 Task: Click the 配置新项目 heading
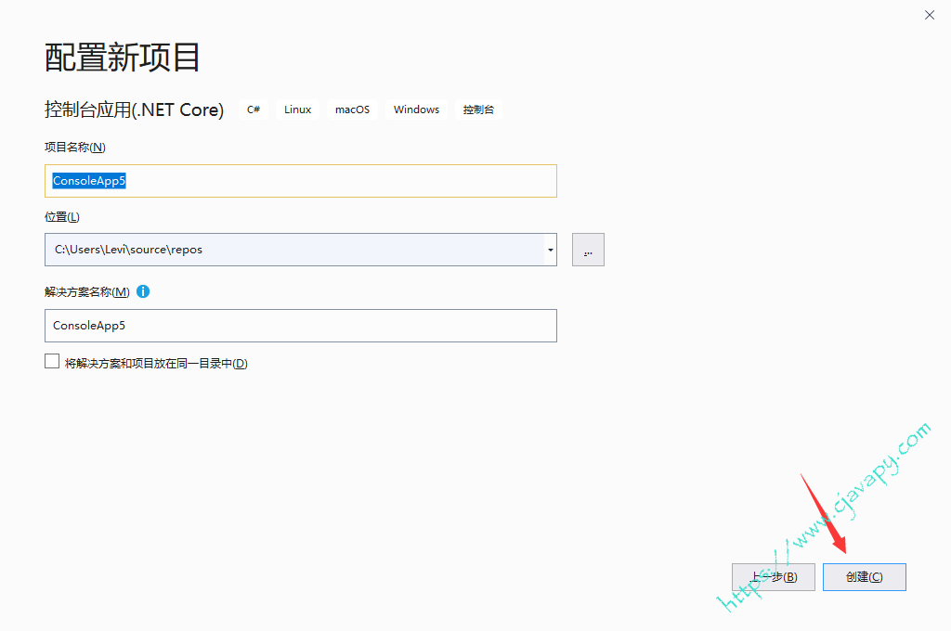click(122, 58)
